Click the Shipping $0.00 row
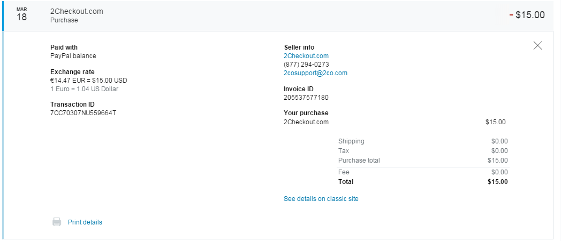 pos(423,141)
